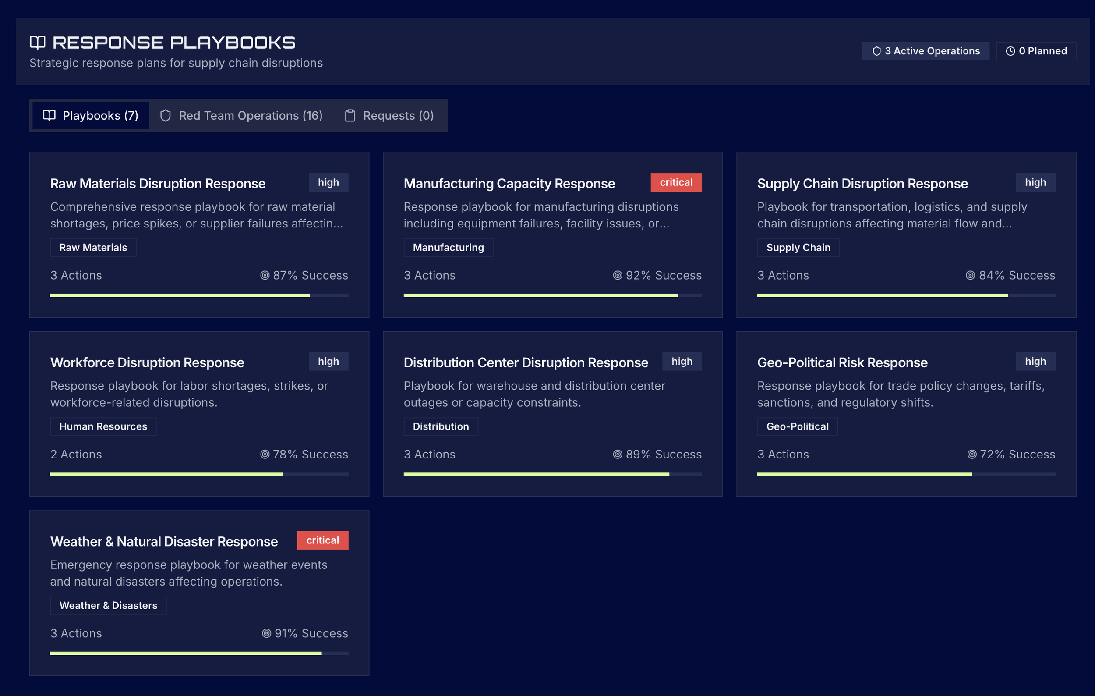This screenshot has width=1095, height=696.
Task: Click the Human Resources category tag
Action: click(x=103, y=426)
